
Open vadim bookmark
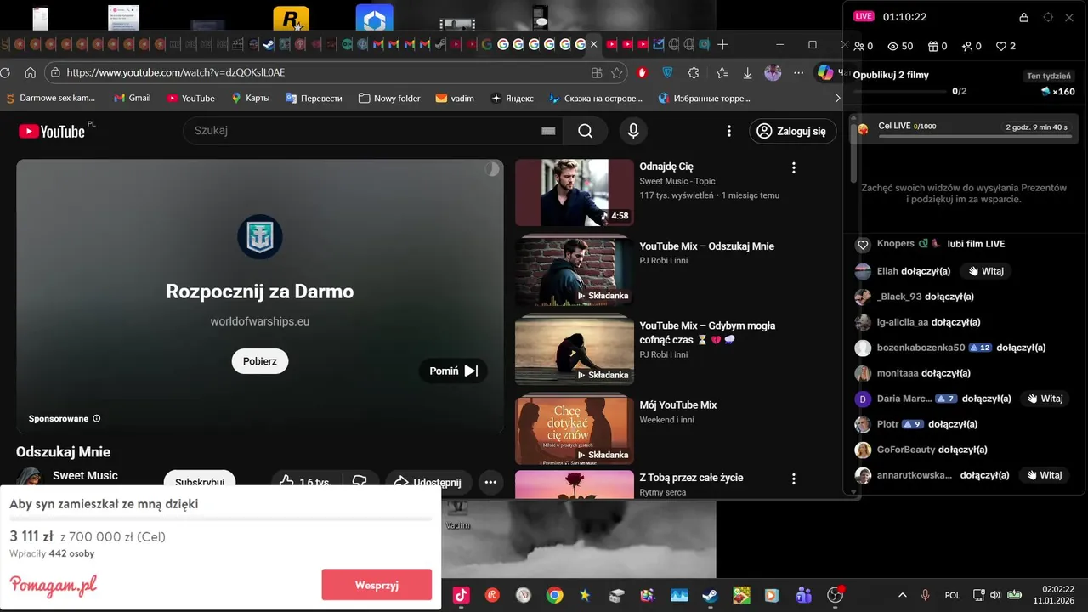click(455, 99)
